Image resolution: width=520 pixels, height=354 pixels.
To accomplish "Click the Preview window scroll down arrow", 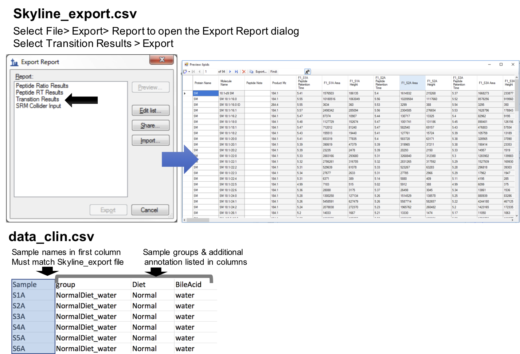I will (x=517, y=216).
